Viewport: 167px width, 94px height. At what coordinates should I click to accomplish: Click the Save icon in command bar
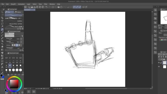35,7
